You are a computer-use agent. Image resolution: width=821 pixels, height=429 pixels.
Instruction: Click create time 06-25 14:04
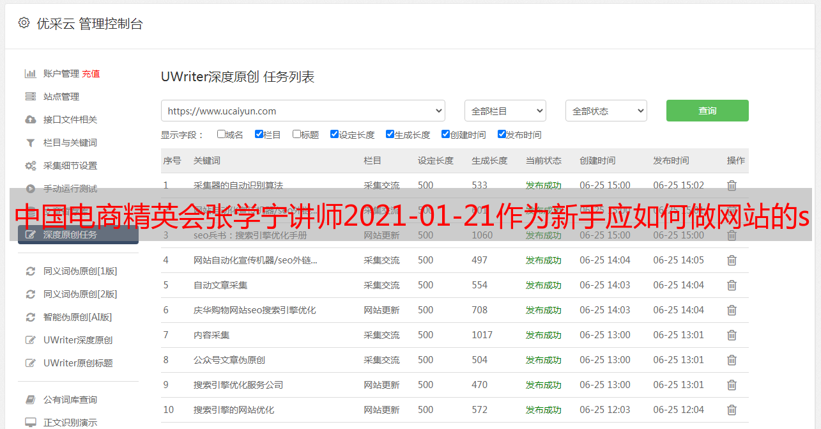click(x=605, y=260)
